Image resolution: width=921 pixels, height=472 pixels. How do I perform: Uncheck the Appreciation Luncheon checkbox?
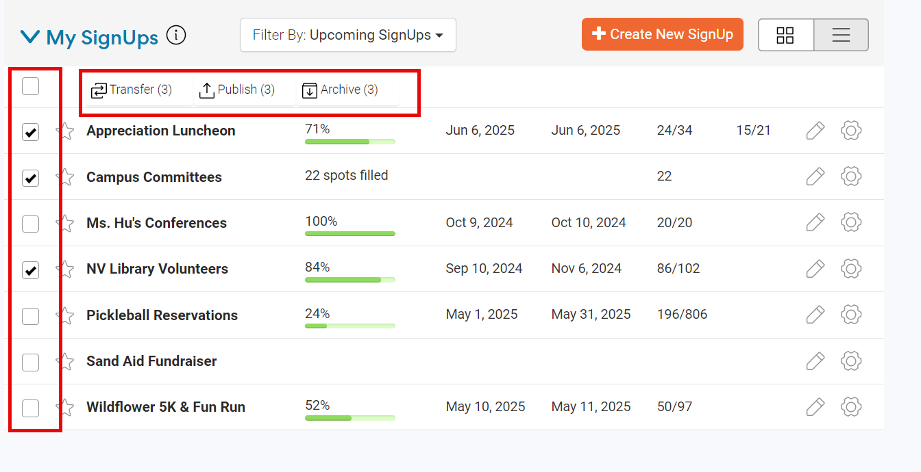31,132
